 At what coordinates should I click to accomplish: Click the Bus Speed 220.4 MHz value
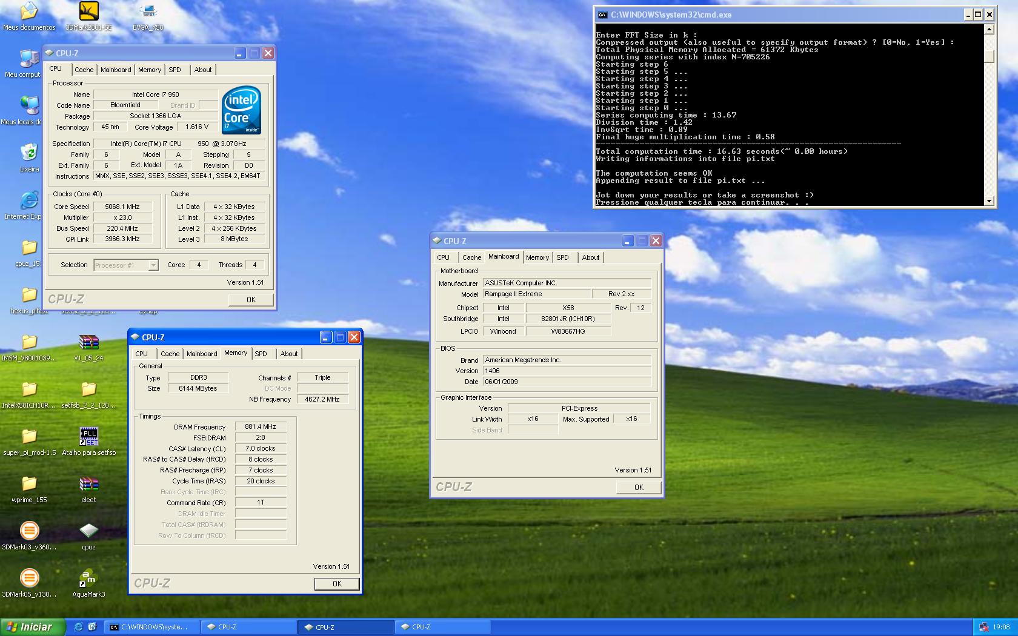pyautogui.click(x=122, y=228)
